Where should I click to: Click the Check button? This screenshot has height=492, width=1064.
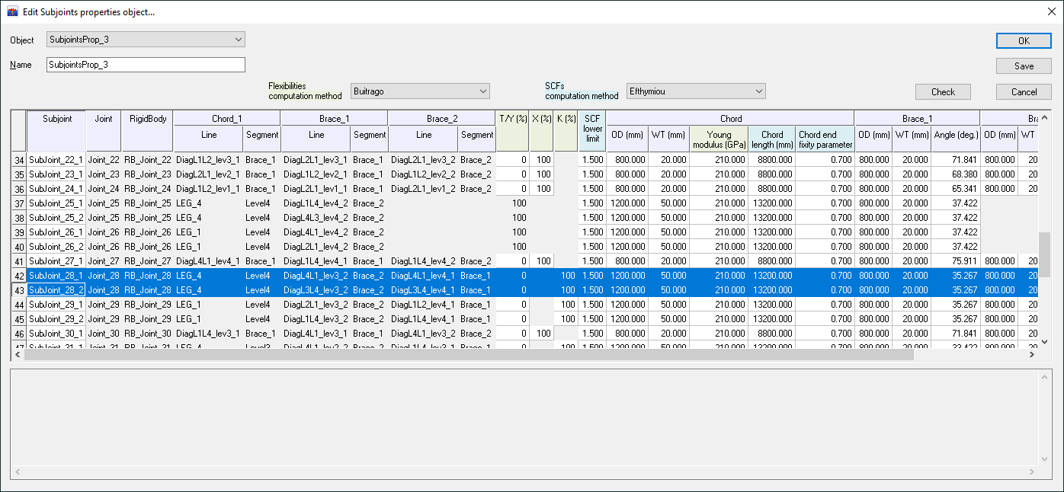click(943, 92)
